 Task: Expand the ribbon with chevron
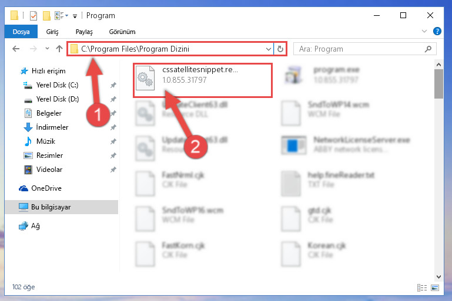[424, 31]
